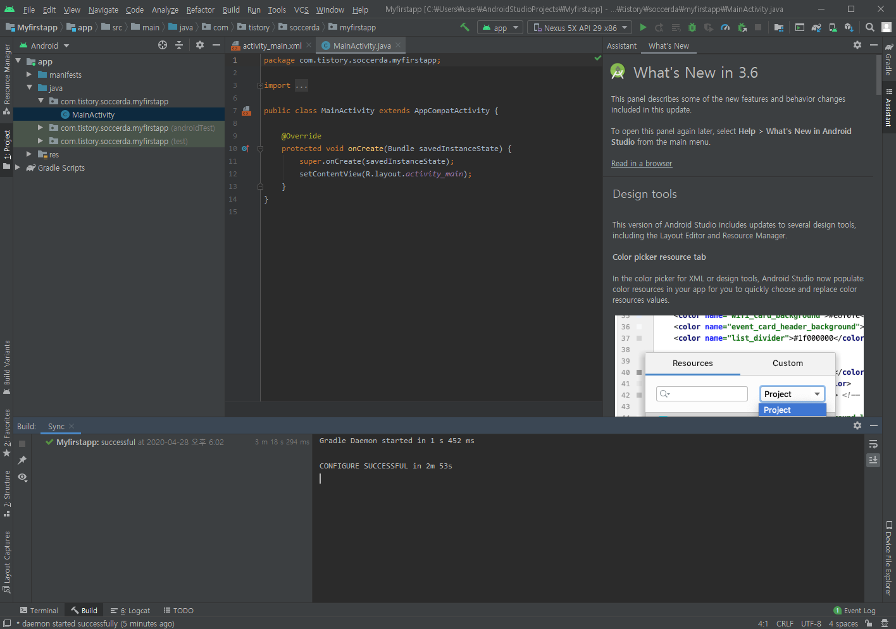Open Assistant panel gear settings
The height and width of the screenshot is (629, 896).
(857, 45)
